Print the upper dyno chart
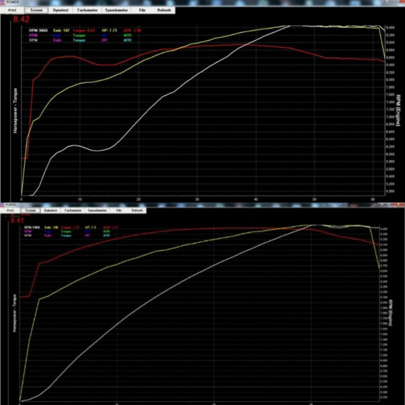This screenshot has height=405, width=405. pos(12,10)
